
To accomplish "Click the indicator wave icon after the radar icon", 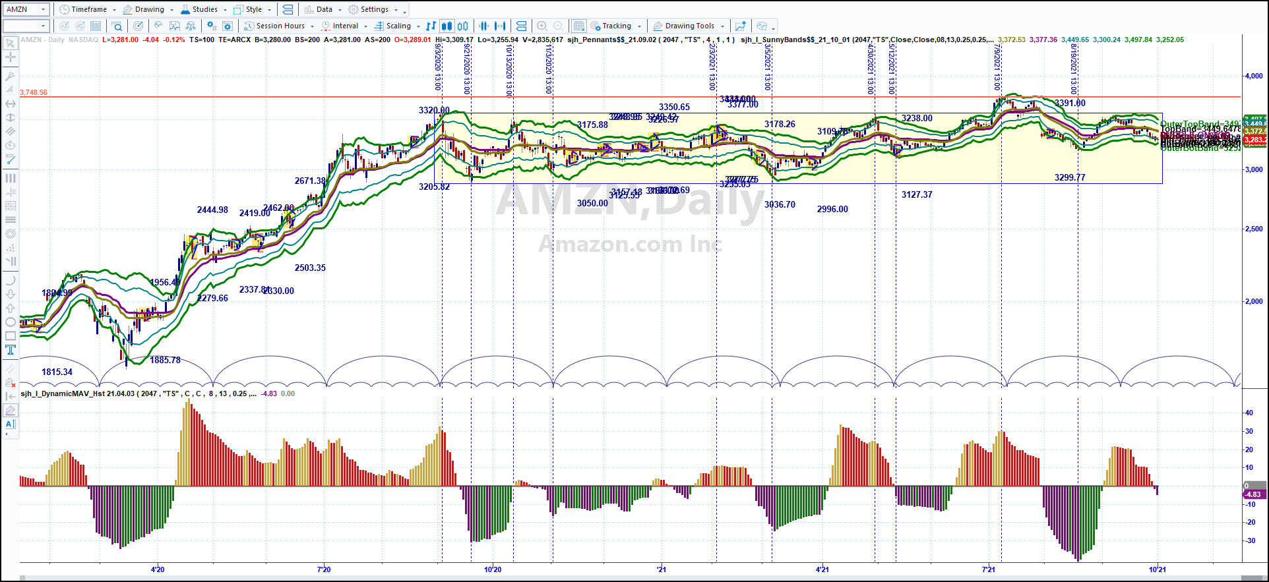I will coord(158,26).
